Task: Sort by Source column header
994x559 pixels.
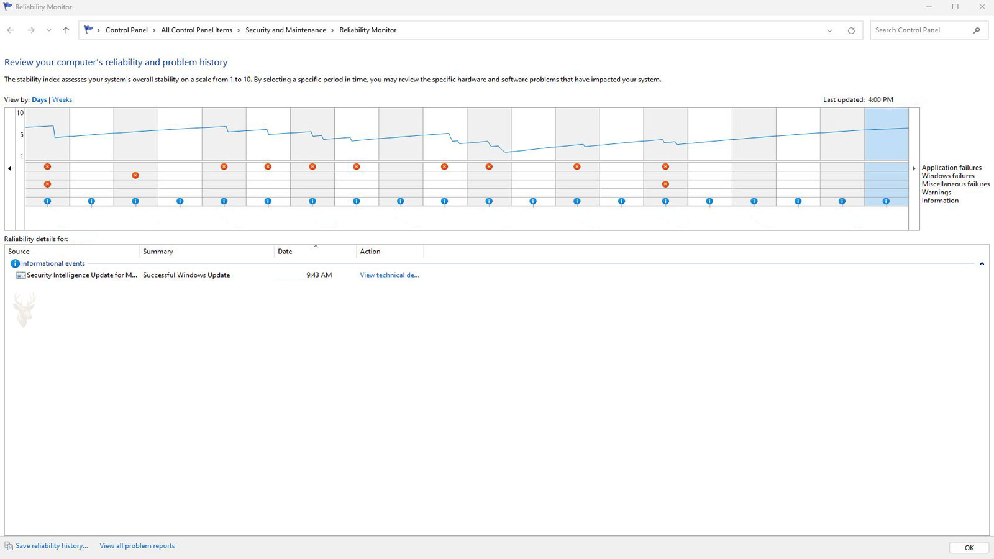Action: point(72,252)
